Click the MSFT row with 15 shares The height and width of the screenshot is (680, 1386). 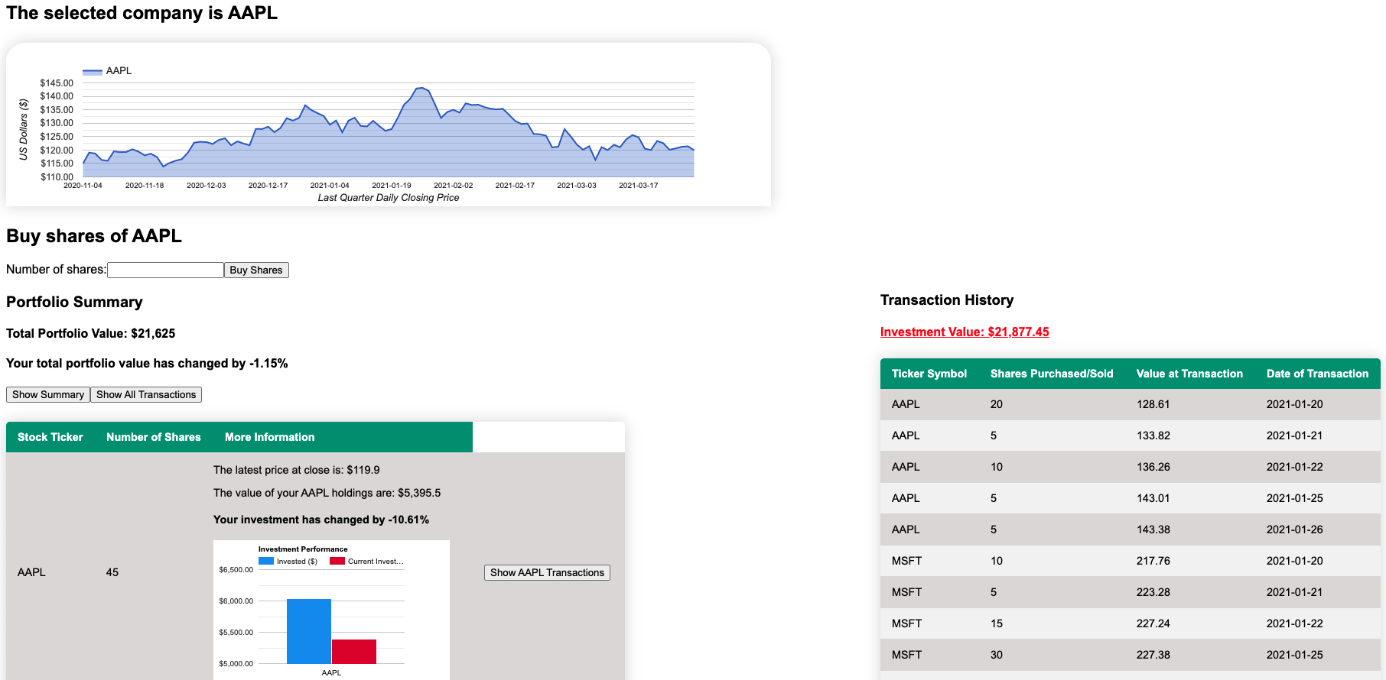point(1131,623)
